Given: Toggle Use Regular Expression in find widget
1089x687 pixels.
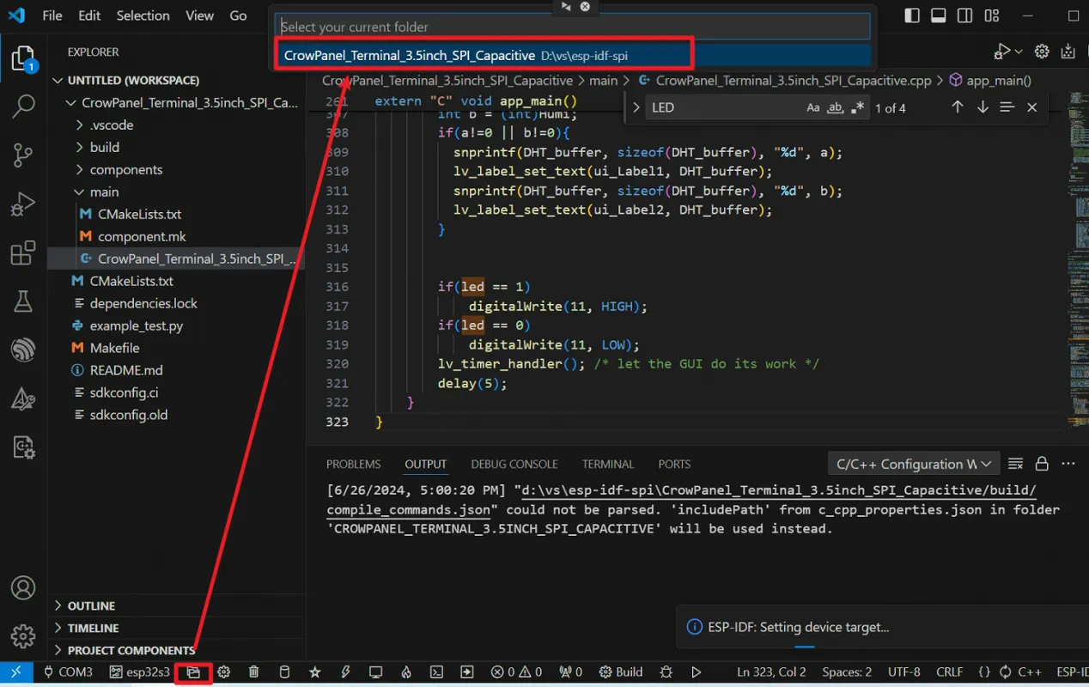Looking at the screenshot, I should tap(857, 107).
